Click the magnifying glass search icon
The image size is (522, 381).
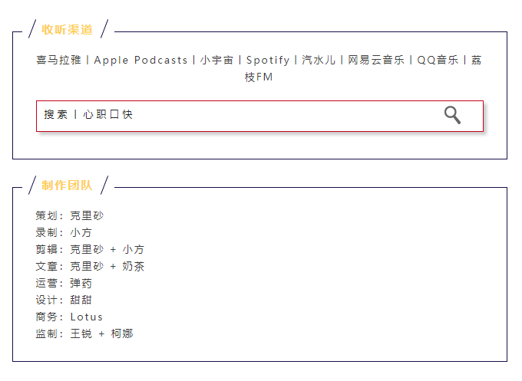coord(452,115)
